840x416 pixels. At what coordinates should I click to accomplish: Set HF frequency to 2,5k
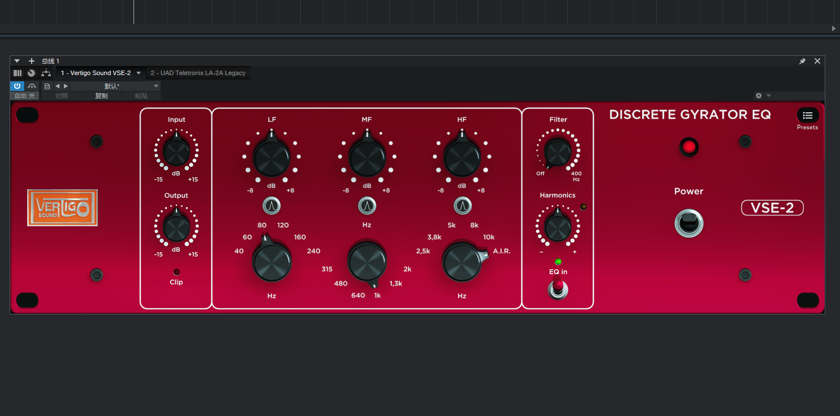click(423, 251)
